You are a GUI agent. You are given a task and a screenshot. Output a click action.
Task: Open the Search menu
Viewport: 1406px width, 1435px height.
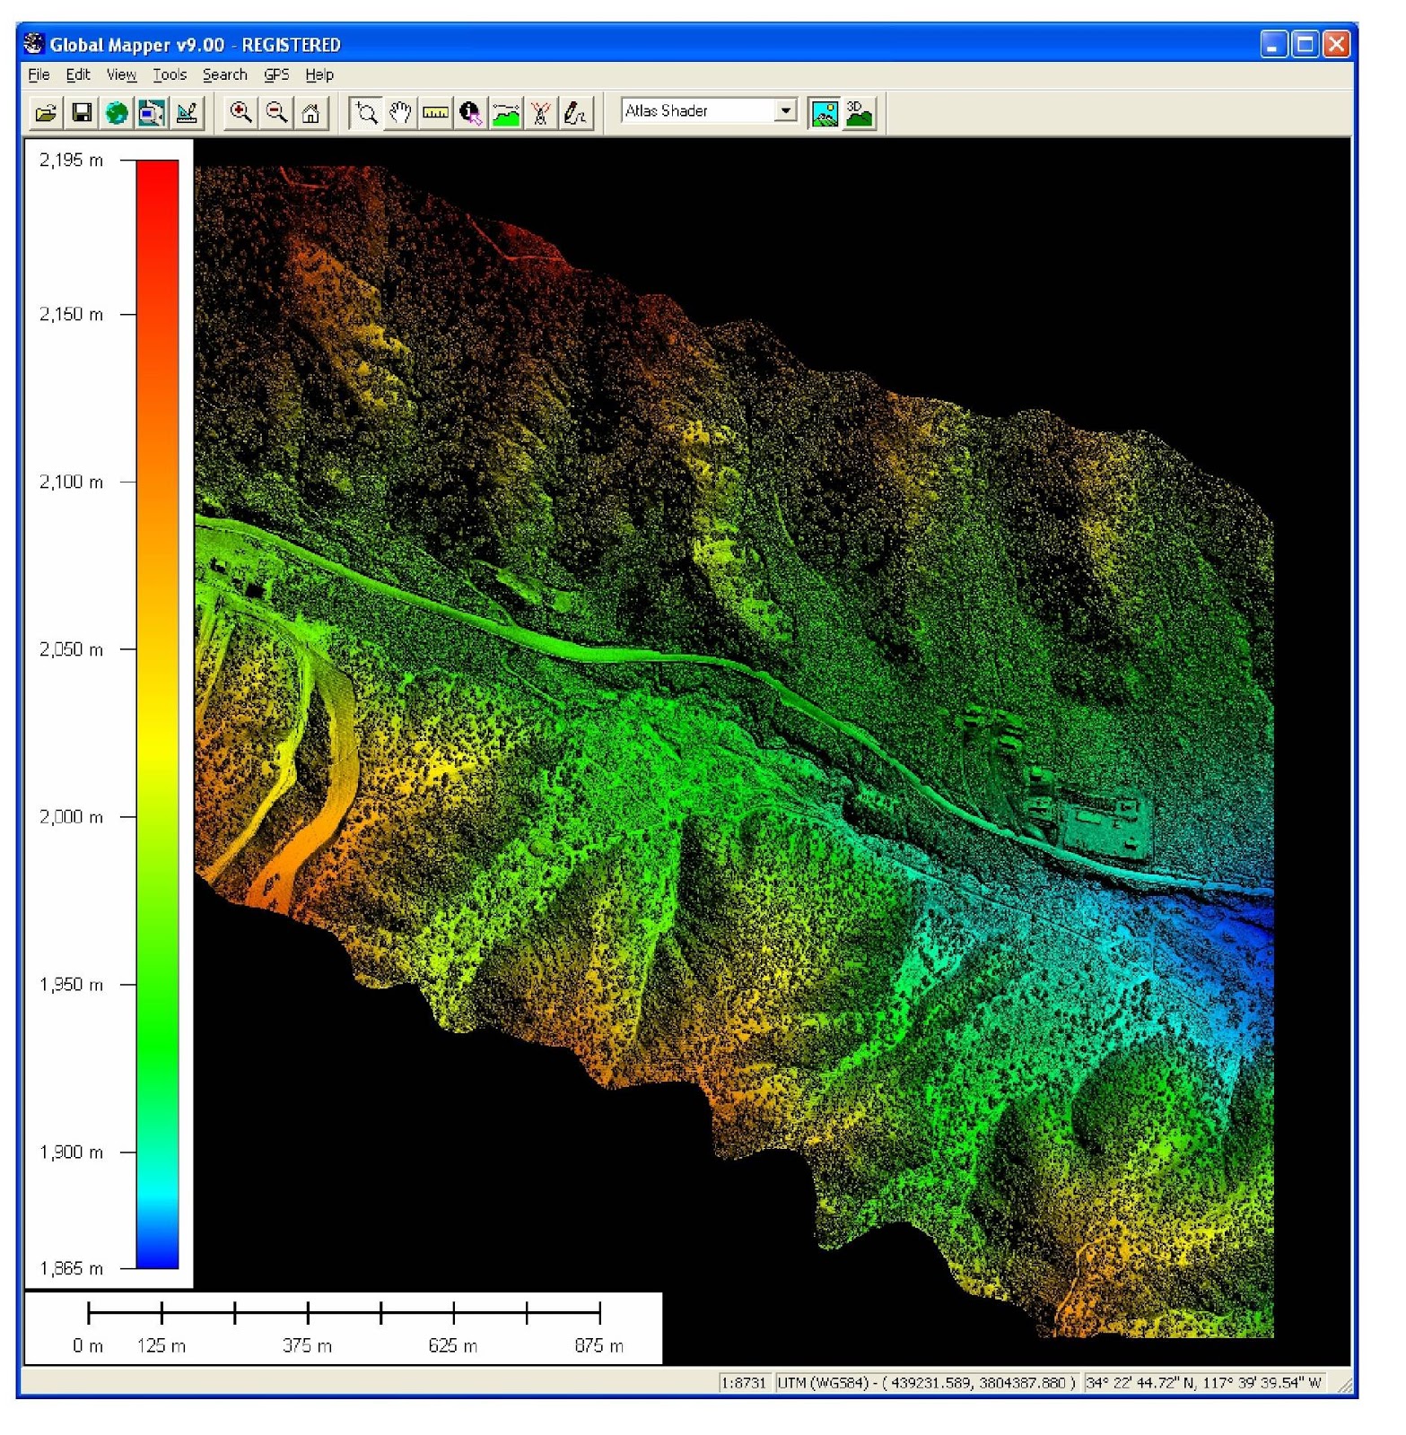(x=224, y=75)
